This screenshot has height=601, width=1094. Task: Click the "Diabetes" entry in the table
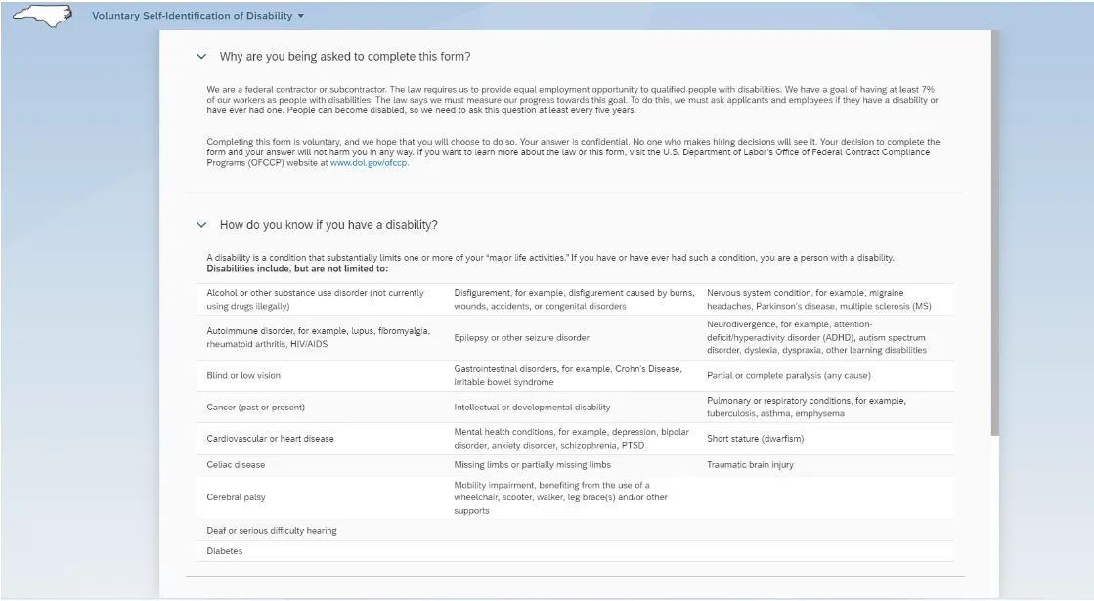[225, 551]
